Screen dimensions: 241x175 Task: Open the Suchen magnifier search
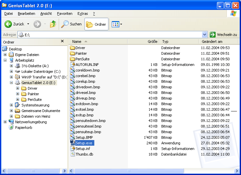click(71, 24)
